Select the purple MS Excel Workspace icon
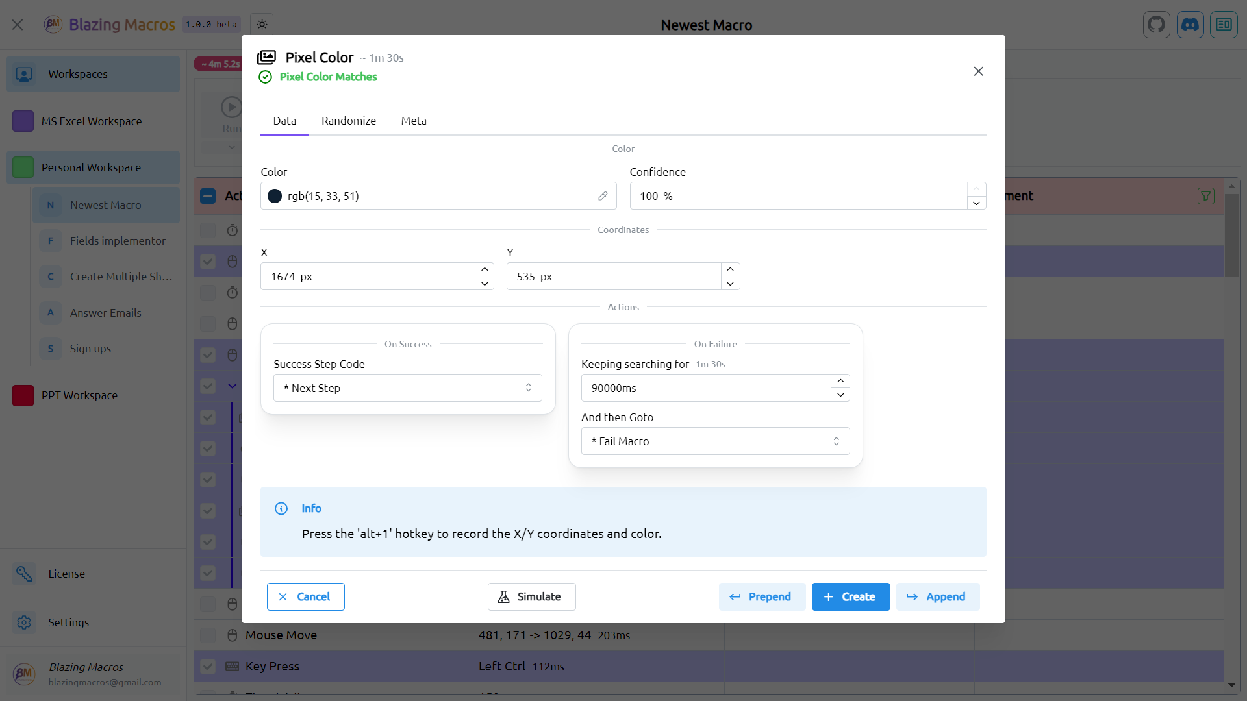The height and width of the screenshot is (701, 1247). coord(23,121)
